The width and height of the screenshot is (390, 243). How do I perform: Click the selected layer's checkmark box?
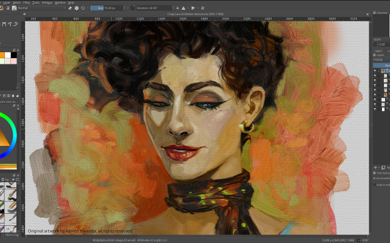pyautogui.click(x=379, y=71)
